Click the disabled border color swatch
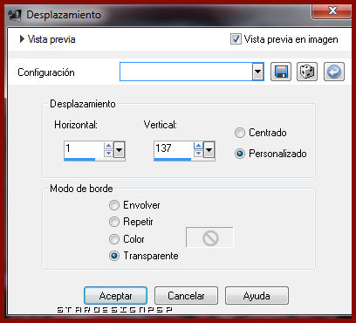 coord(209,237)
